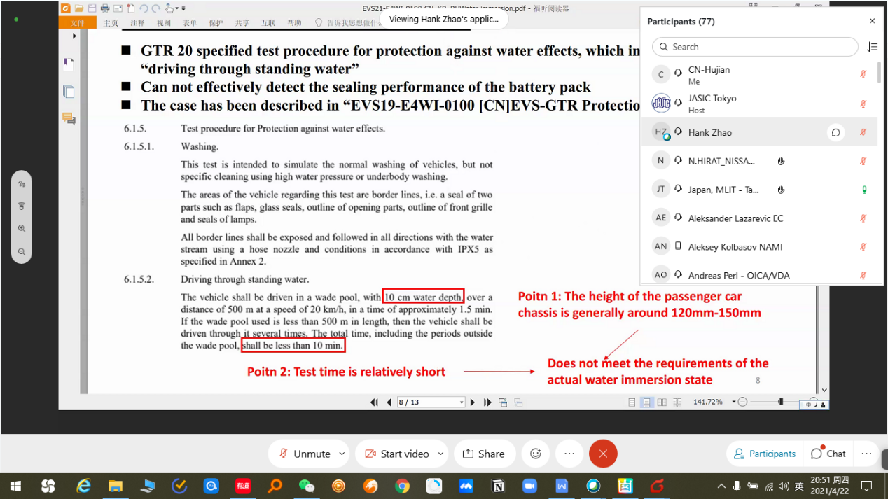Go to next page in PDF

tap(473, 402)
